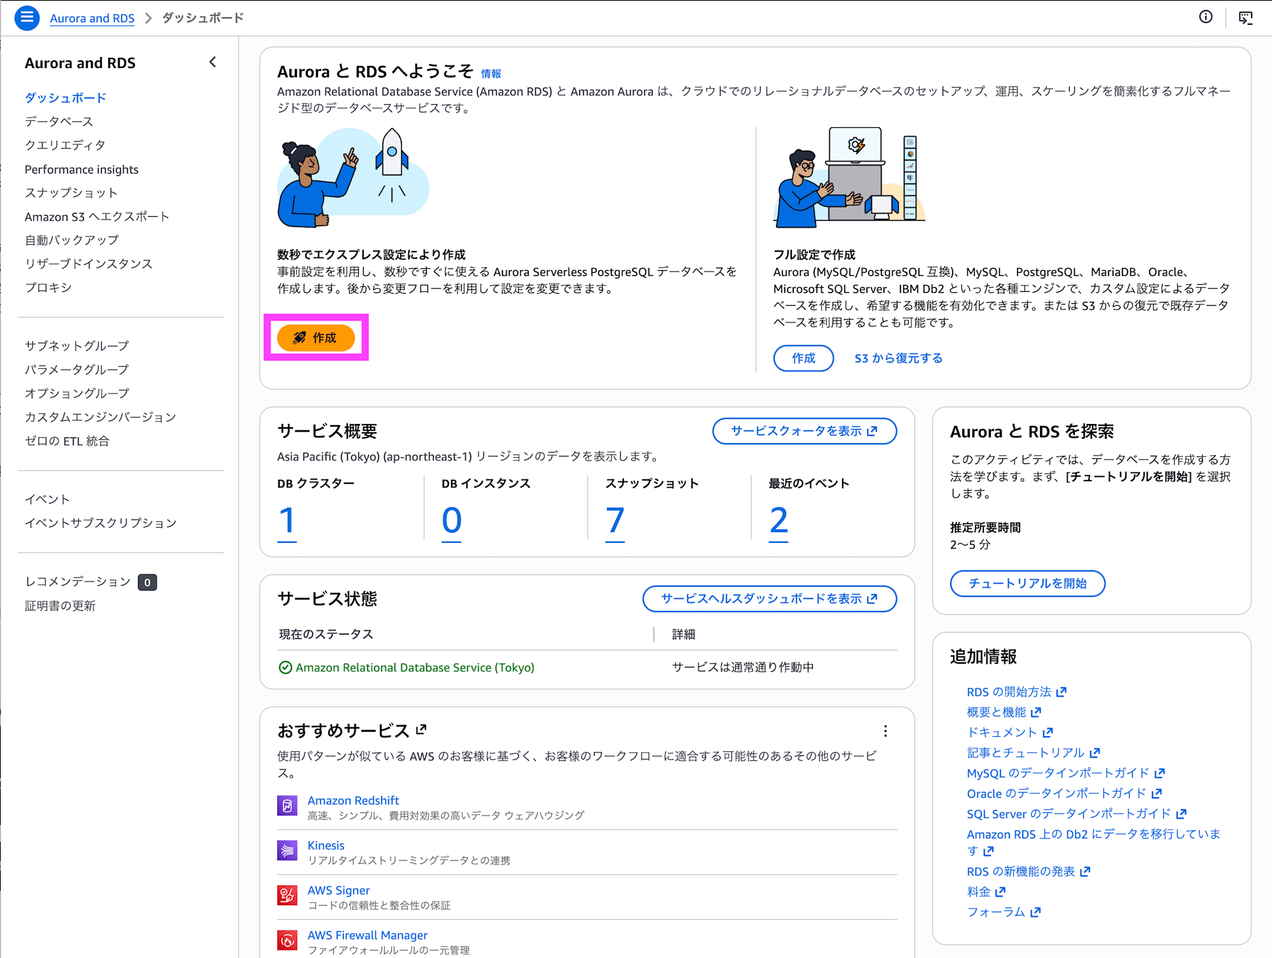Go to パラメータグループ in sidebar
The width and height of the screenshot is (1272, 958).
pyautogui.click(x=76, y=369)
